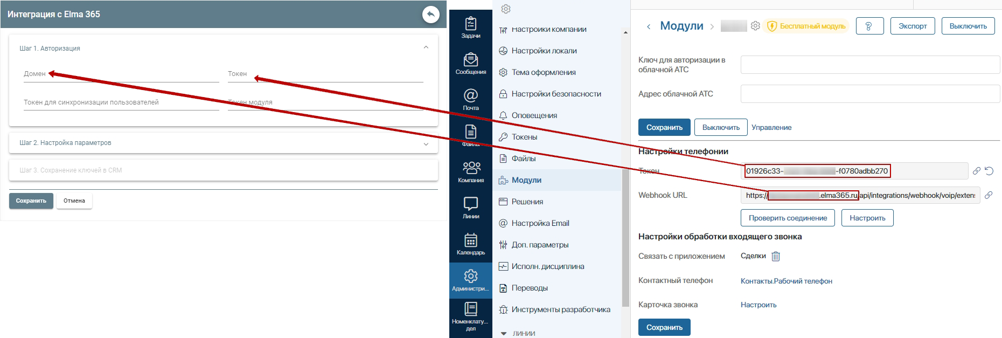Image resolution: width=1002 pixels, height=338 pixels.
Task: Open Messages (Сообщения) sidebar icon
Action: (471, 64)
